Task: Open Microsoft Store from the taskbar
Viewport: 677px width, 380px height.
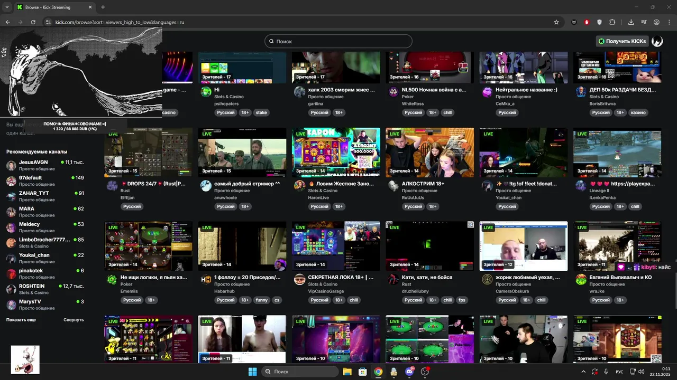Action: [x=362, y=372]
